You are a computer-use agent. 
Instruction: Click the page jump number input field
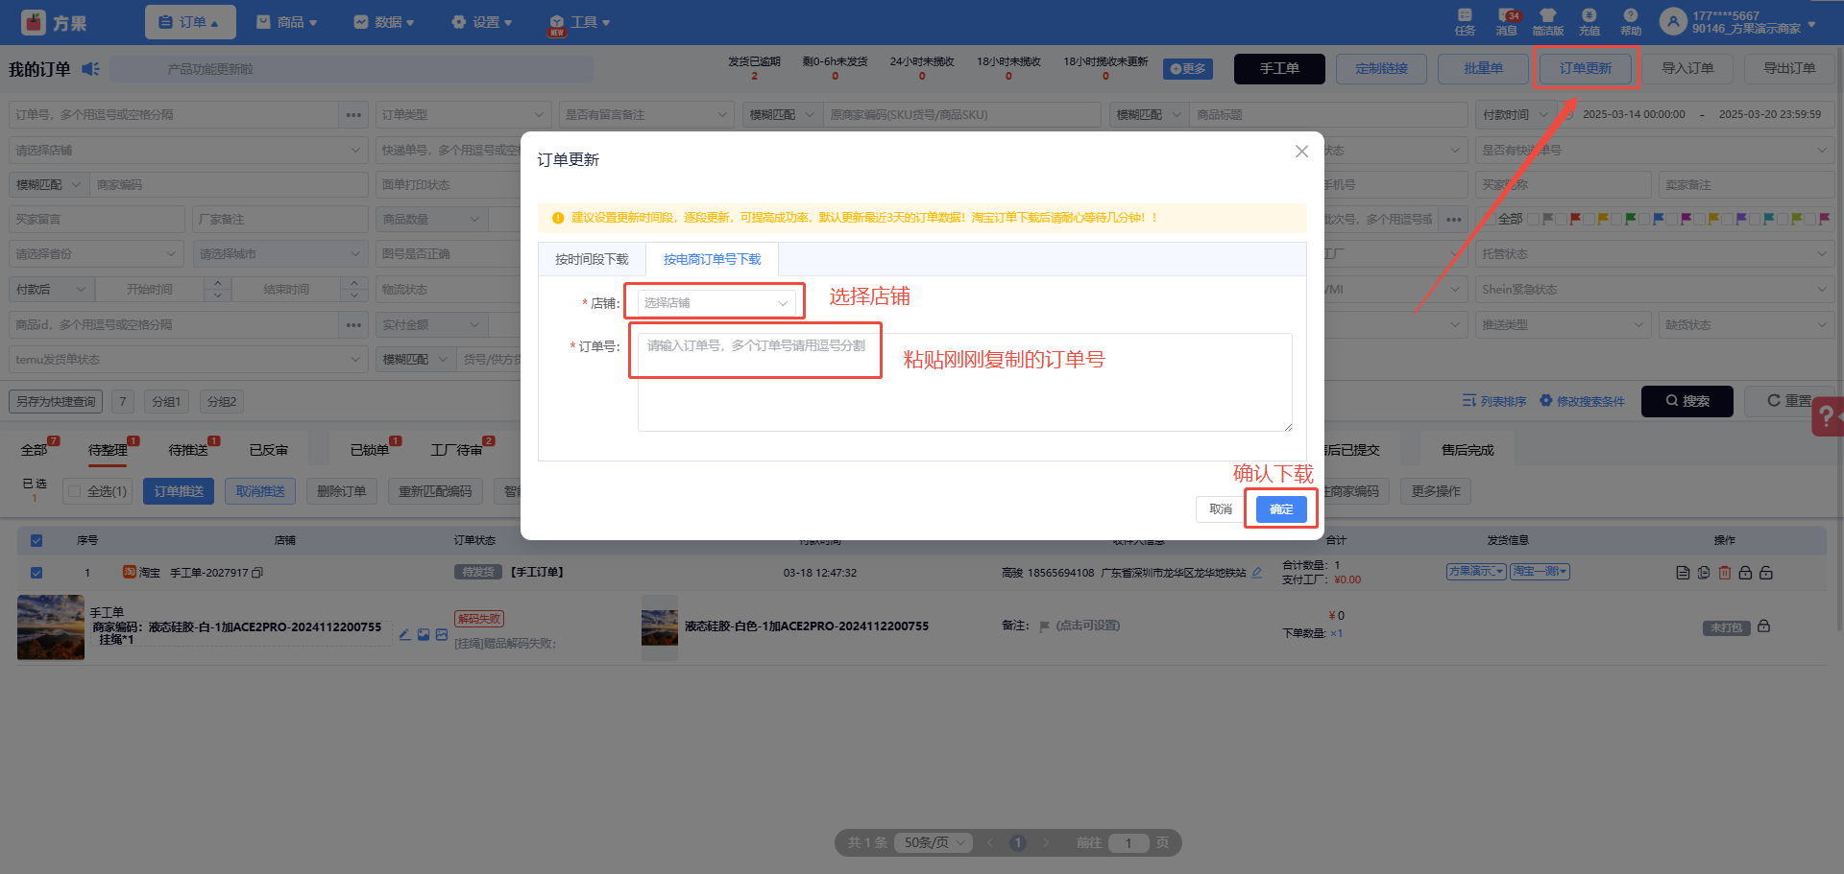pyautogui.click(x=1128, y=842)
